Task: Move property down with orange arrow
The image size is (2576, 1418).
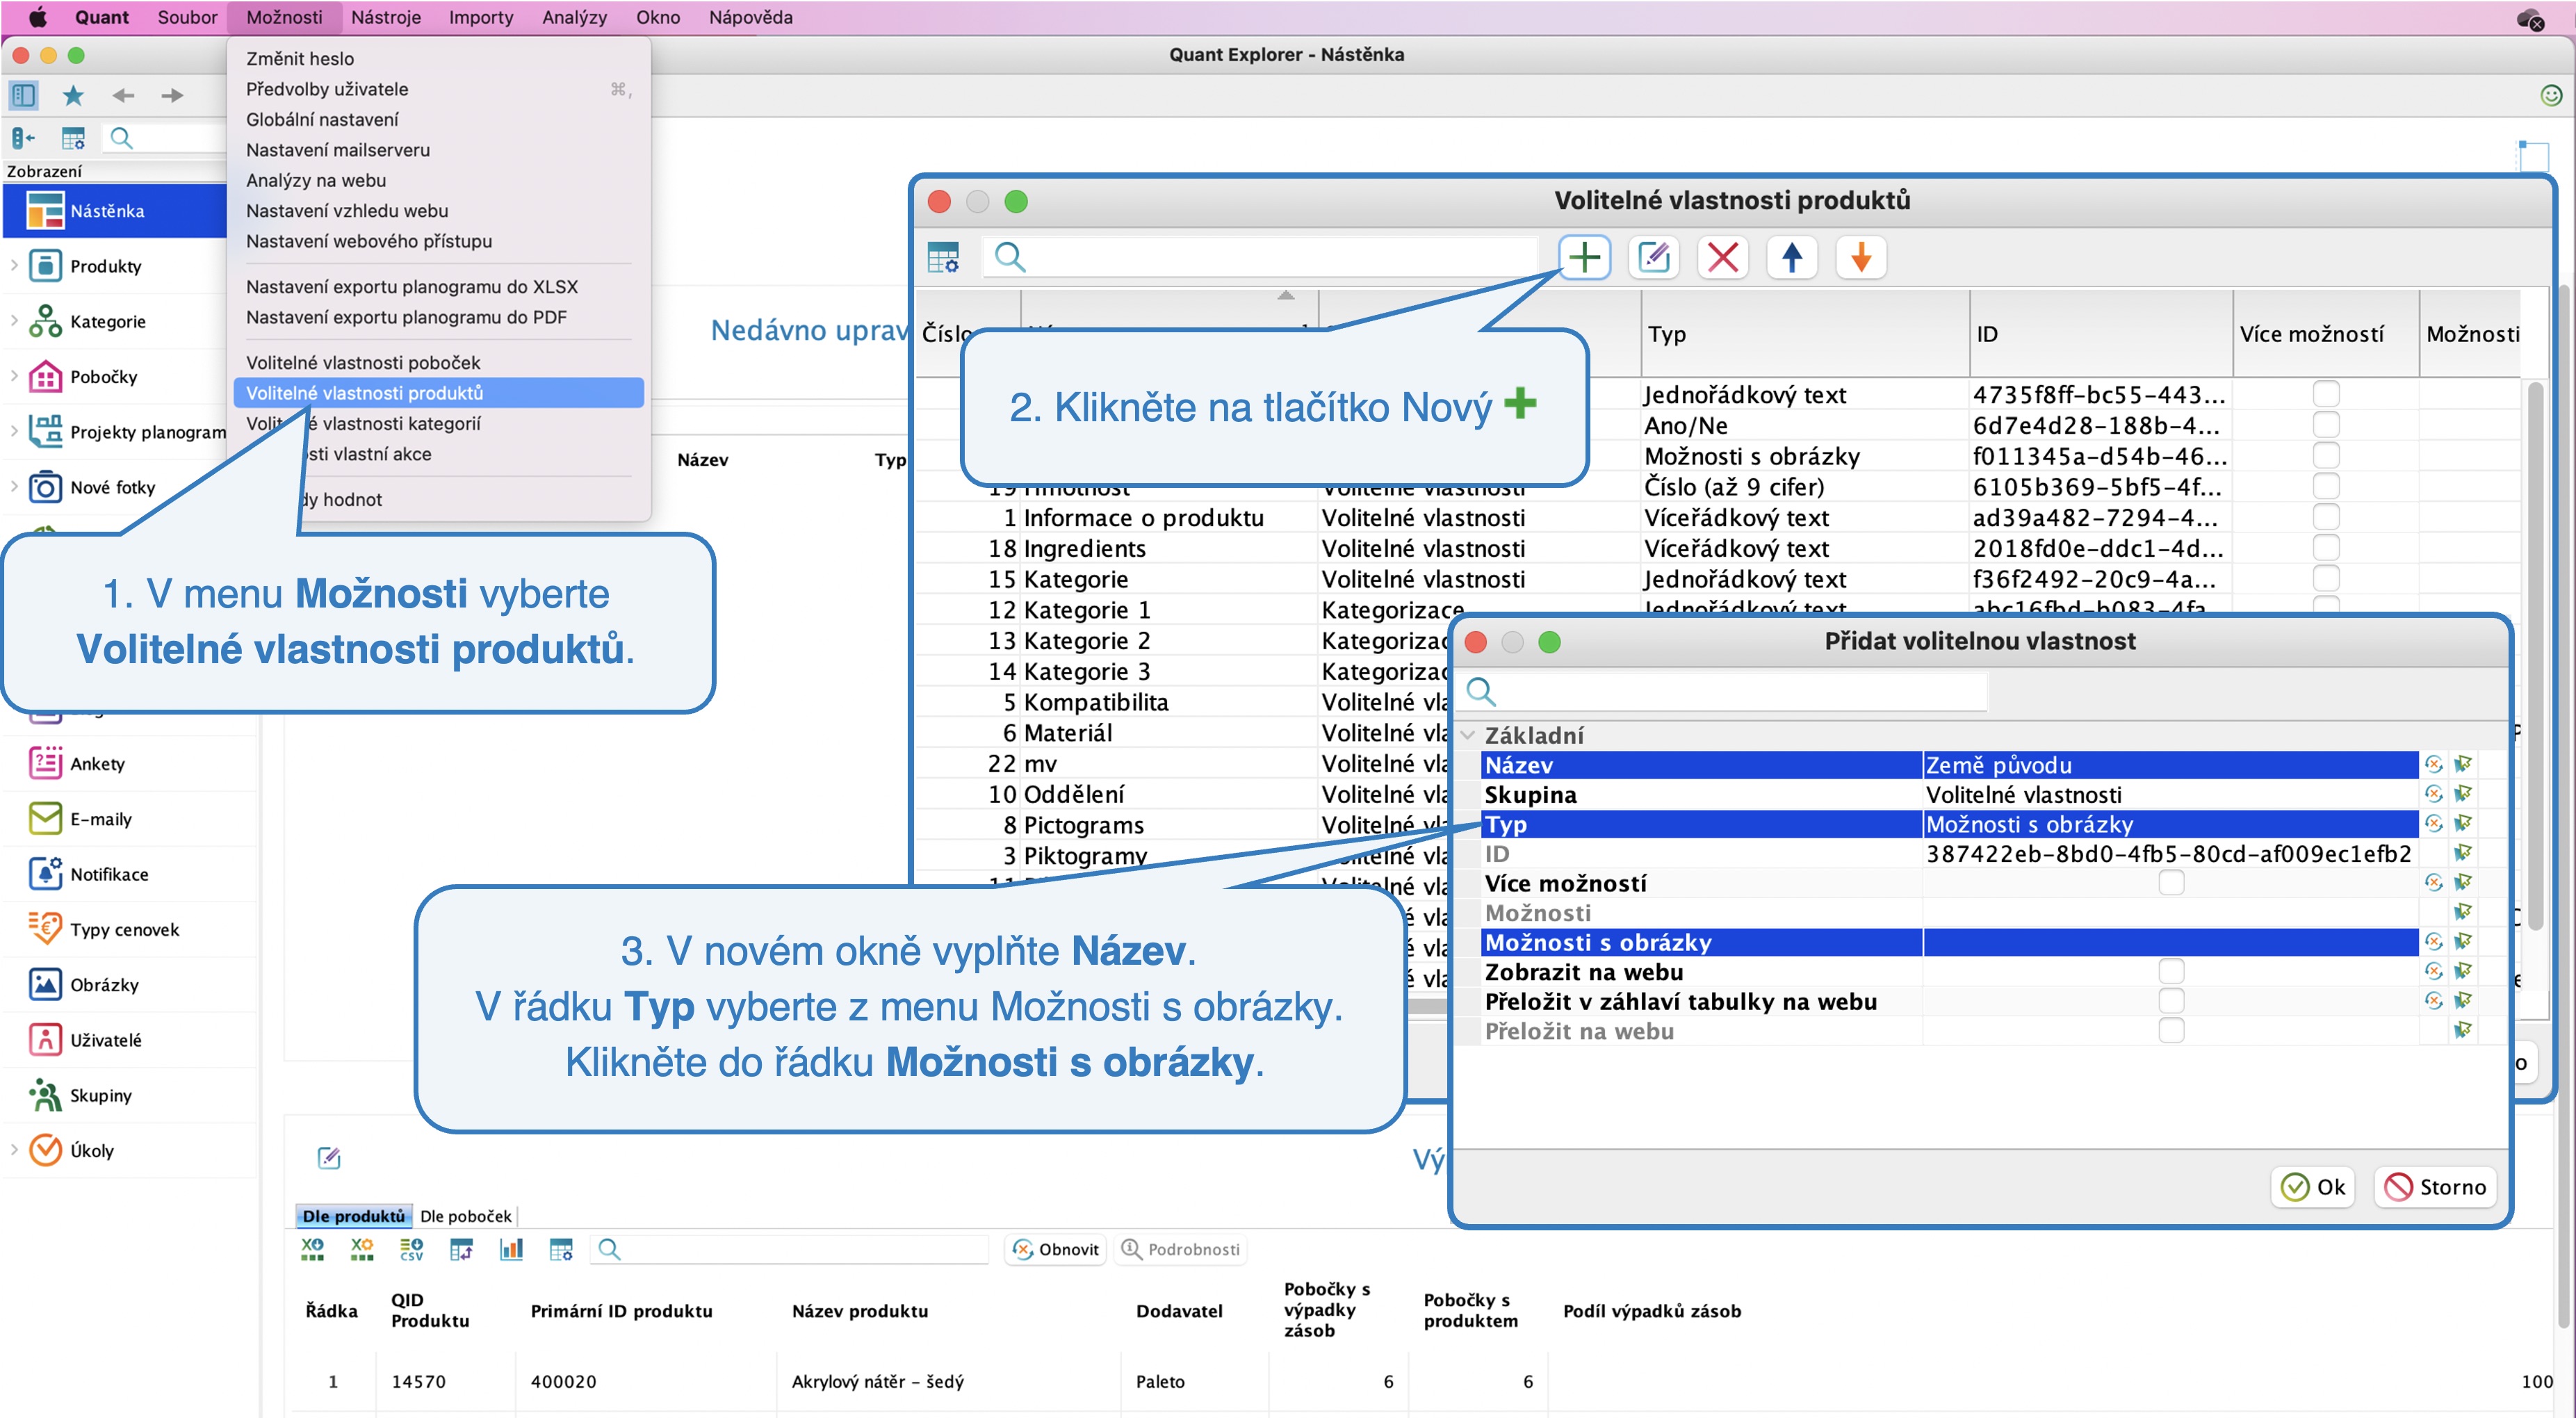Action: pyautogui.click(x=1861, y=258)
